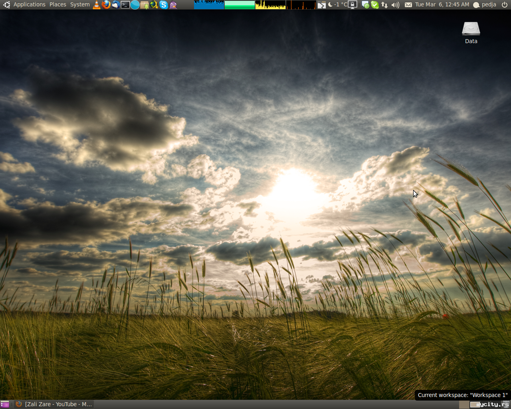
Task: Click the lock screen monitor icon
Action: pyautogui.click(x=353, y=5)
